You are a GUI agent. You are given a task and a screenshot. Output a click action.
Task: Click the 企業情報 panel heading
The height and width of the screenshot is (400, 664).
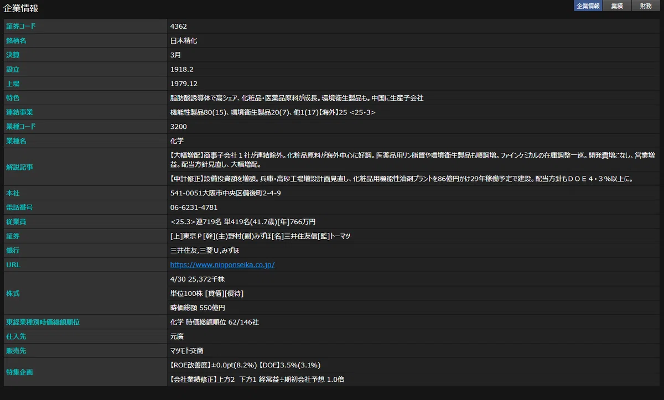pos(21,8)
